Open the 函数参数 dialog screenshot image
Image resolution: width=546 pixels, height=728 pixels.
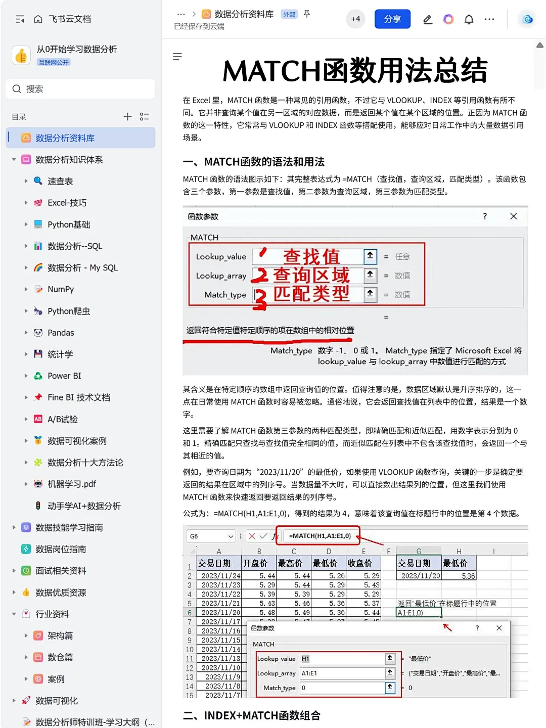pyautogui.click(x=355, y=291)
